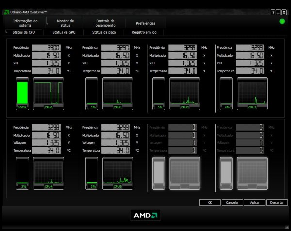Select the Monitor de status tab
Screen dimensions: 291x231
coord(65,23)
